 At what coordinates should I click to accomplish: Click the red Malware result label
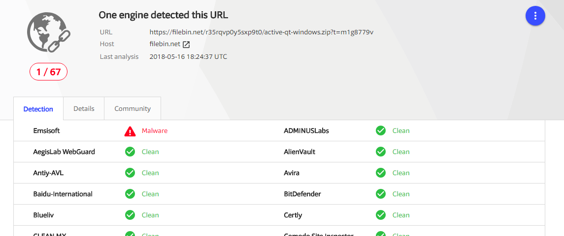click(155, 131)
